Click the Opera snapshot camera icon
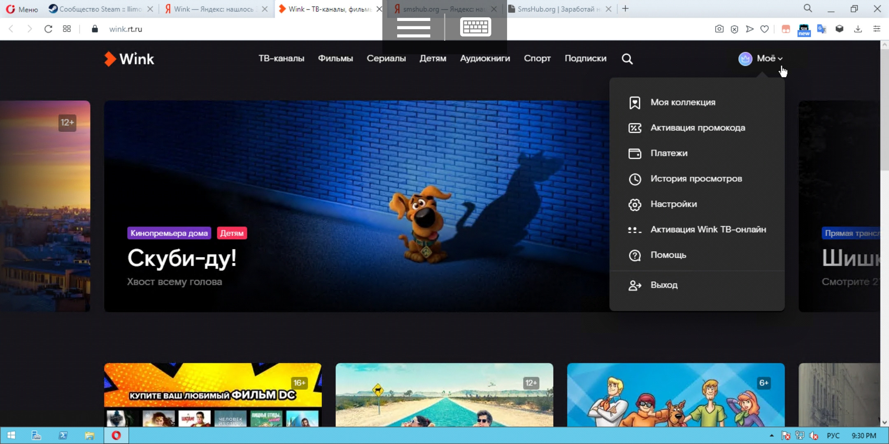 [x=719, y=29]
